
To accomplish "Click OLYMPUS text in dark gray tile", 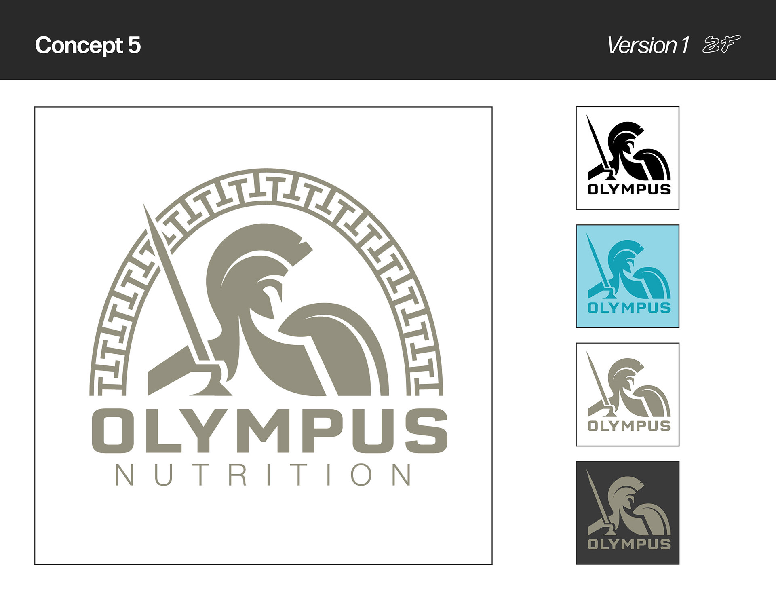I will 629,544.
